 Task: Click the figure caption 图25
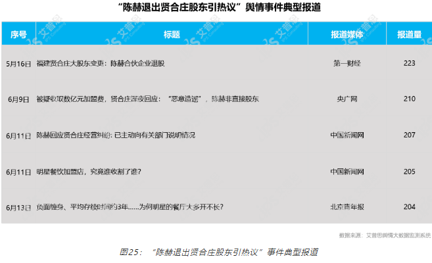[219, 252]
